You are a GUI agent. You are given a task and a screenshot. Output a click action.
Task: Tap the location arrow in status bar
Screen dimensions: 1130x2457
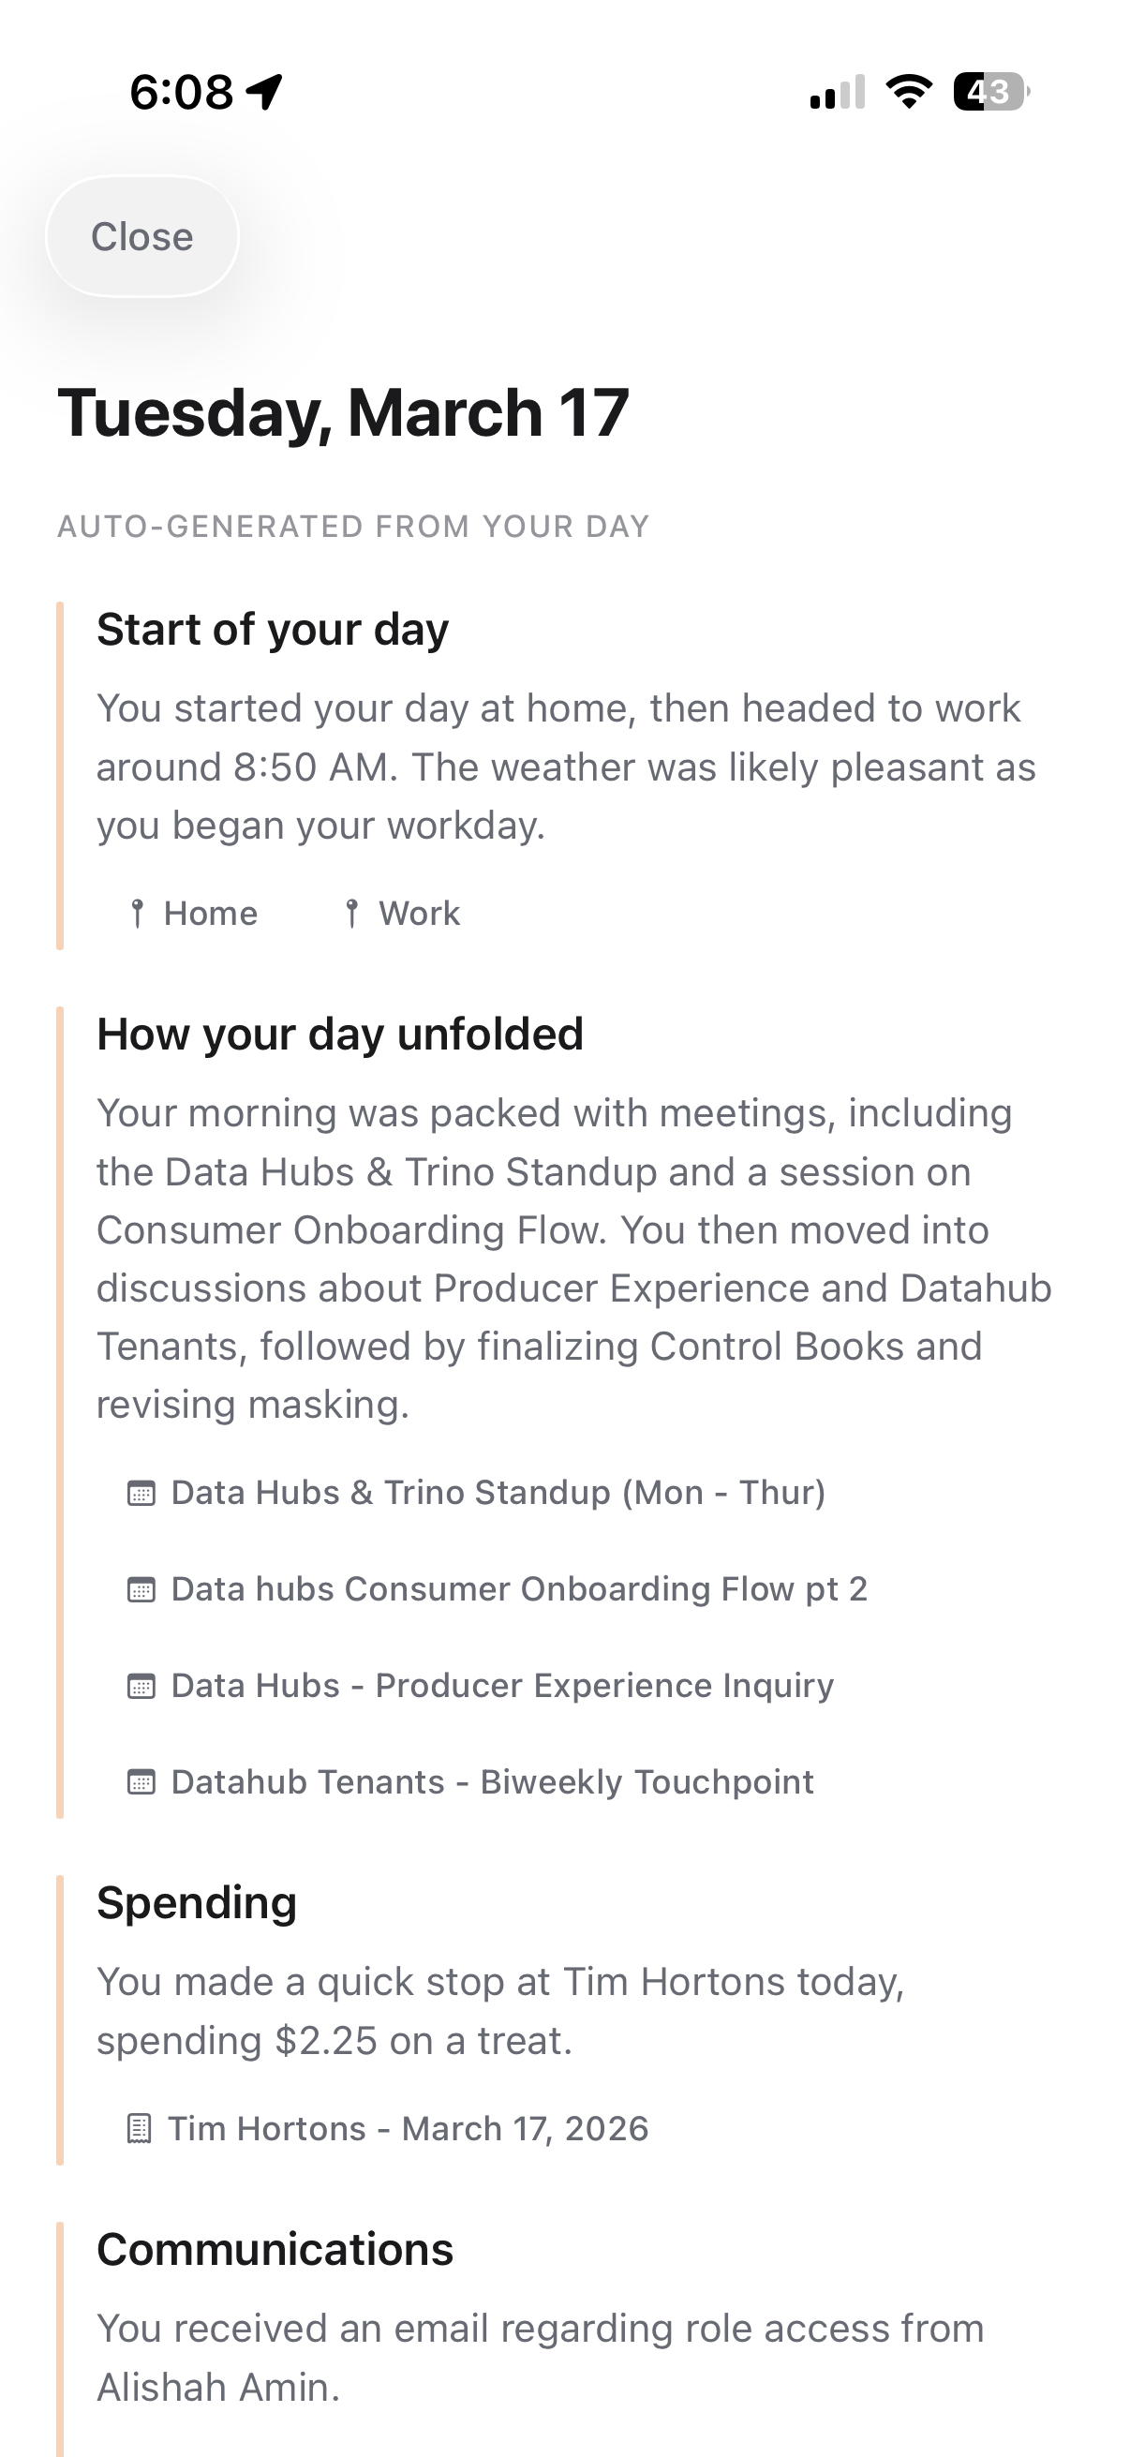click(x=264, y=92)
